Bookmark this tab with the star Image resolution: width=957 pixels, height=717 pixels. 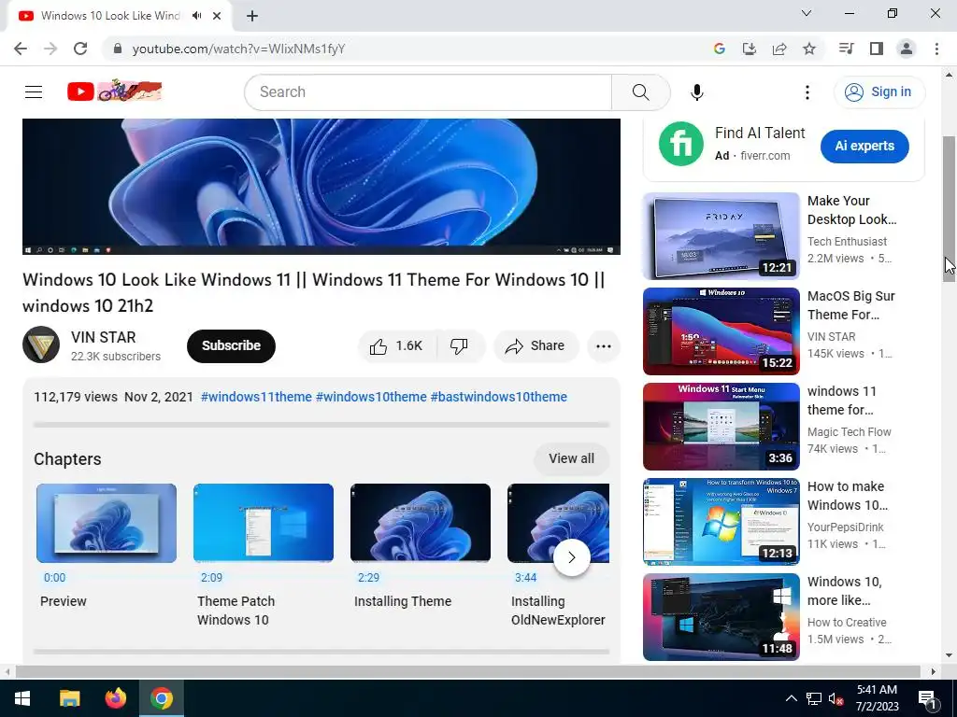(x=809, y=49)
